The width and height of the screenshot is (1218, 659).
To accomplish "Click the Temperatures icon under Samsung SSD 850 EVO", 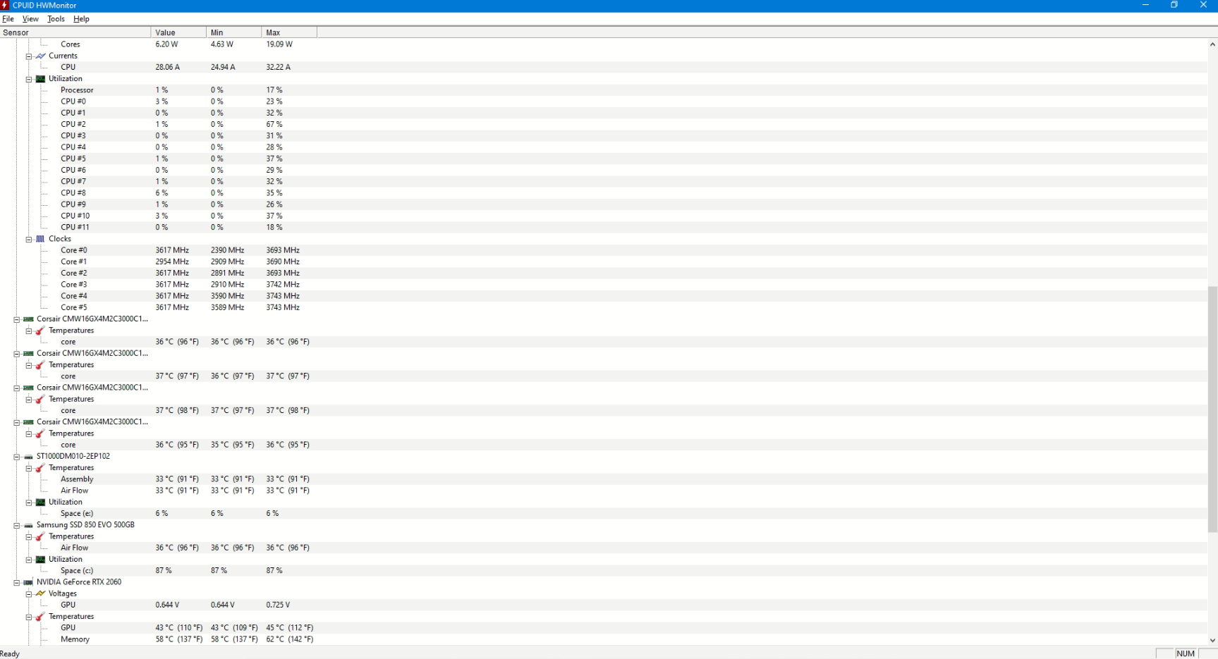I will 41,536.
